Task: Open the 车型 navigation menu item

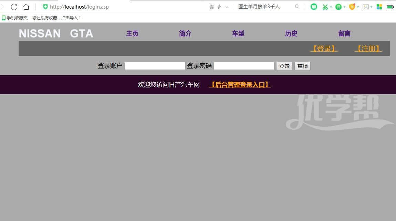Action: 238,33
